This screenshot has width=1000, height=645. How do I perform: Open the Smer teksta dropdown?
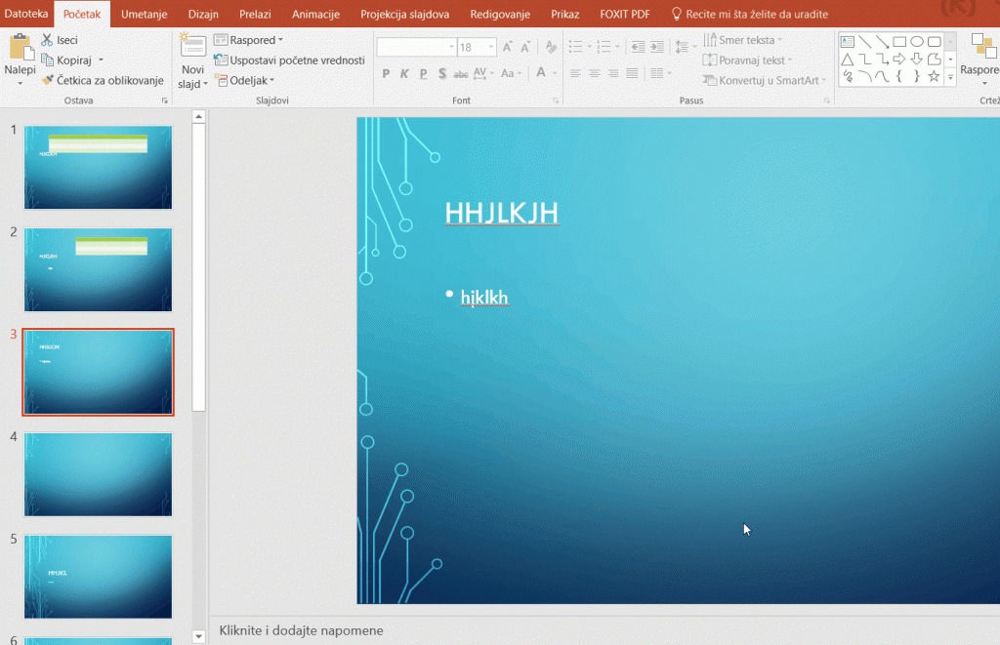(742, 40)
